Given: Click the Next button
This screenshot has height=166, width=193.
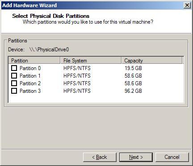Looking at the screenshot, I should pyautogui.click(x=136, y=157).
